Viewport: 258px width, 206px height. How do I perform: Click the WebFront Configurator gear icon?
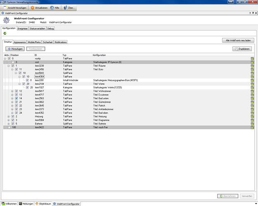[x=7, y=20]
